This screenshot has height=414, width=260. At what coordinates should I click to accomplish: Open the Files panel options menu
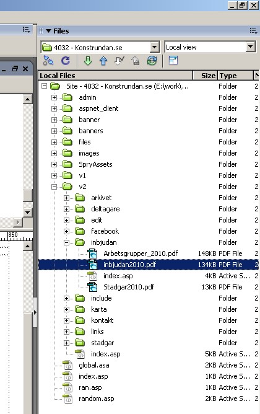pos(253,31)
